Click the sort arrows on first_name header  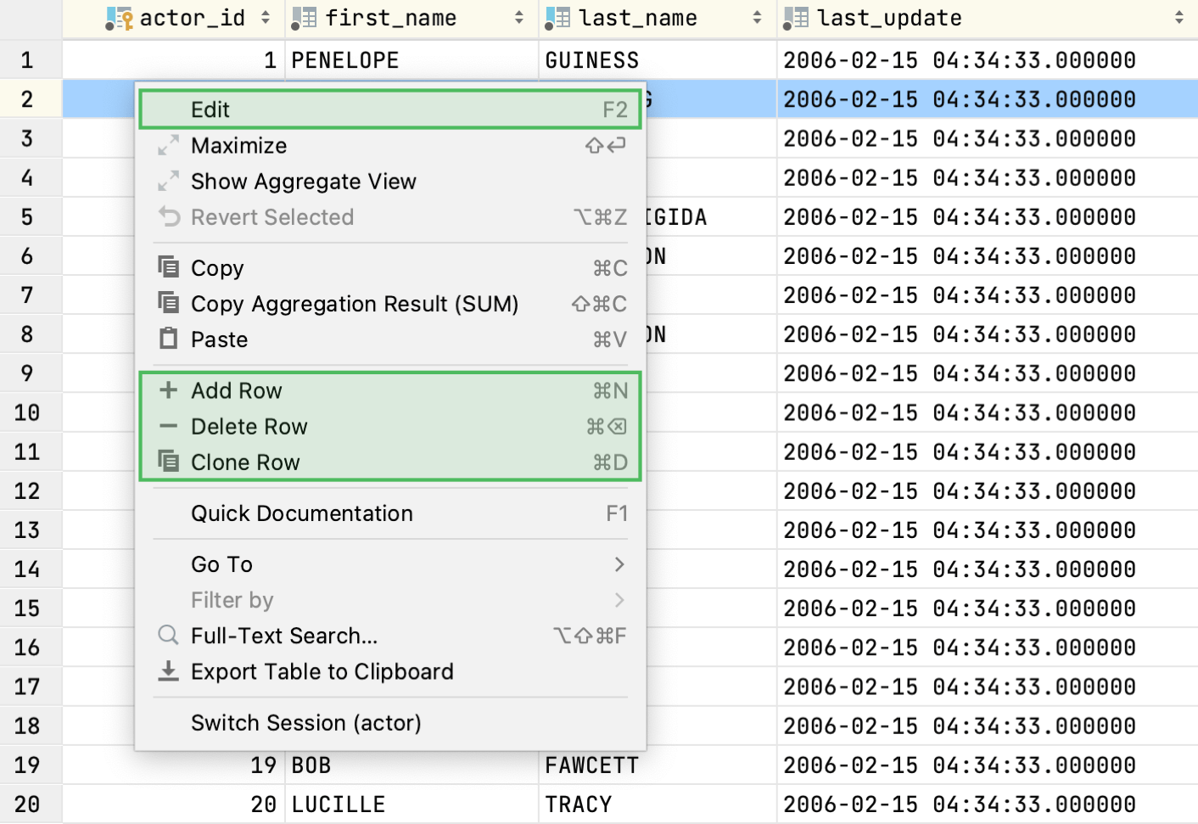tap(518, 17)
